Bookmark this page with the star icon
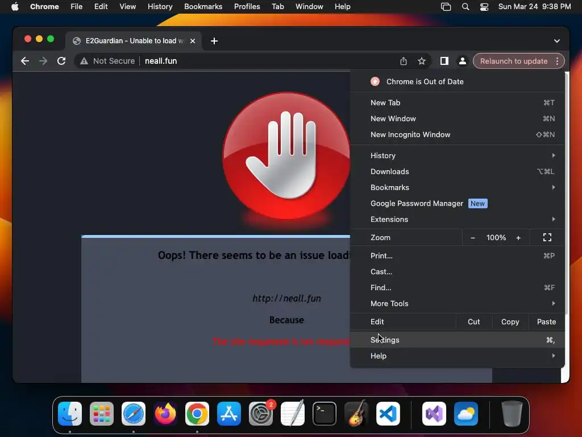Screen dimensions: 582x437 [x=422, y=61]
